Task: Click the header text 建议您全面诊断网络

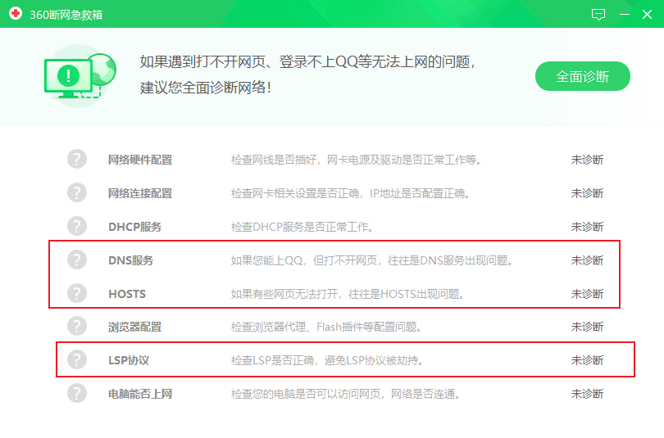Action: (x=206, y=88)
